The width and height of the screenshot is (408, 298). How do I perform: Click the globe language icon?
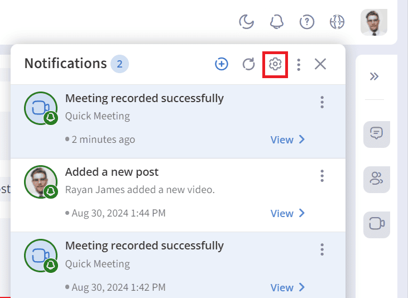pyautogui.click(x=337, y=22)
